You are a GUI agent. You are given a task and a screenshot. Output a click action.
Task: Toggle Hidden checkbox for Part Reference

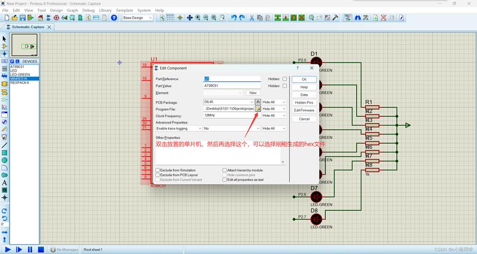click(x=285, y=79)
